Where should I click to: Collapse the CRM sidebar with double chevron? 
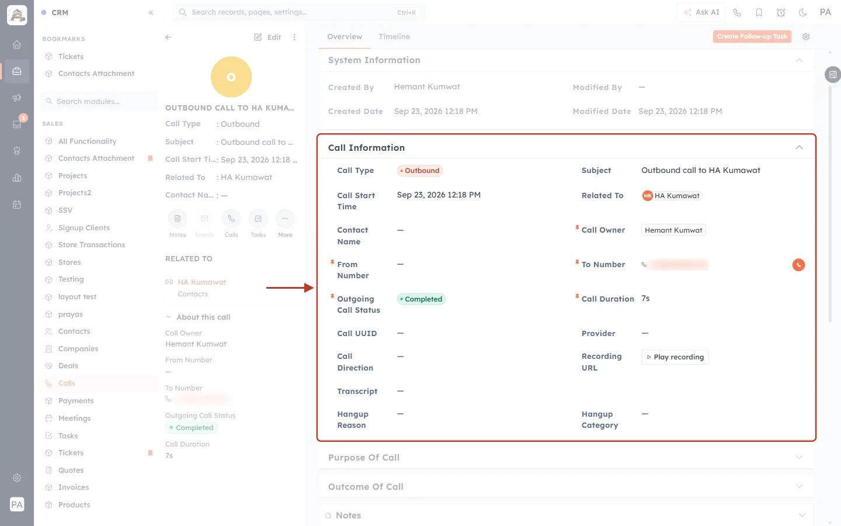(x=151, y=12)
